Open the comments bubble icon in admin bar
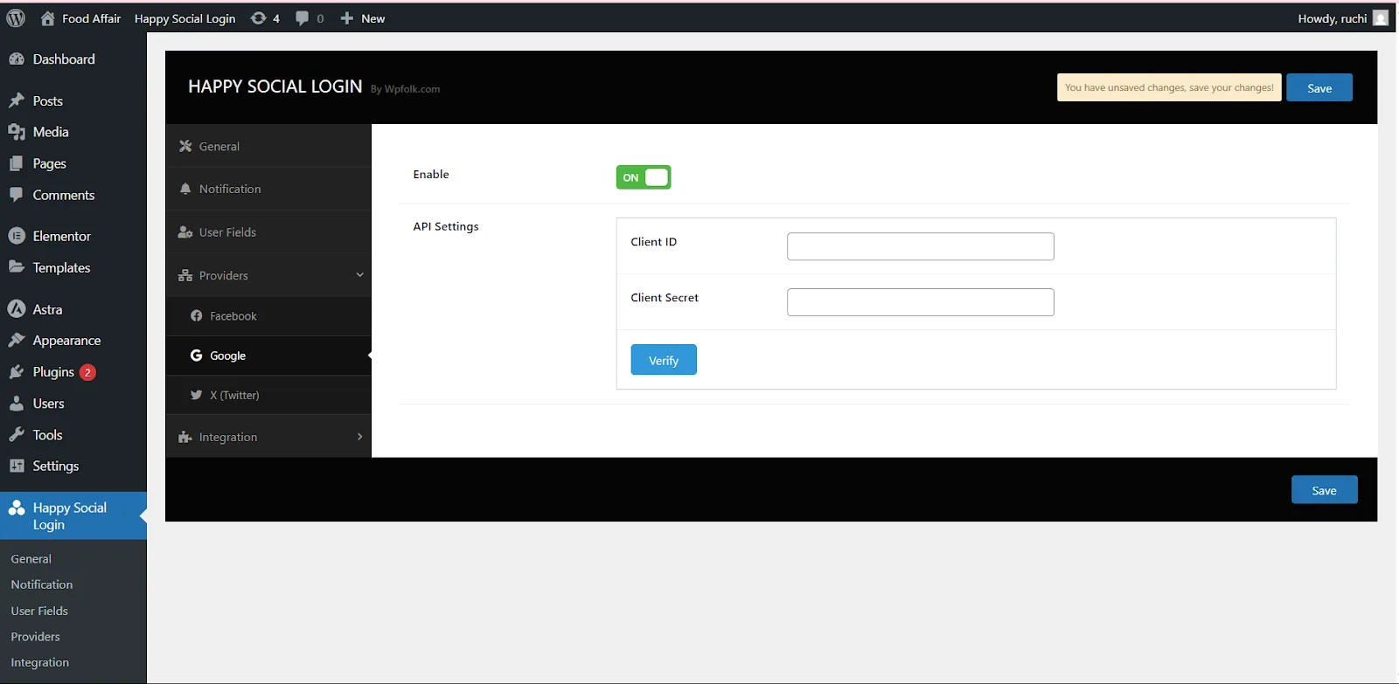This screenshot has height=684, width=1399. pos(303,18)
